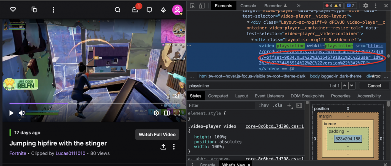Toggle the computed styles sidebar icon
The height and width of the screenshot is (166, 391).
click(299, 105)
